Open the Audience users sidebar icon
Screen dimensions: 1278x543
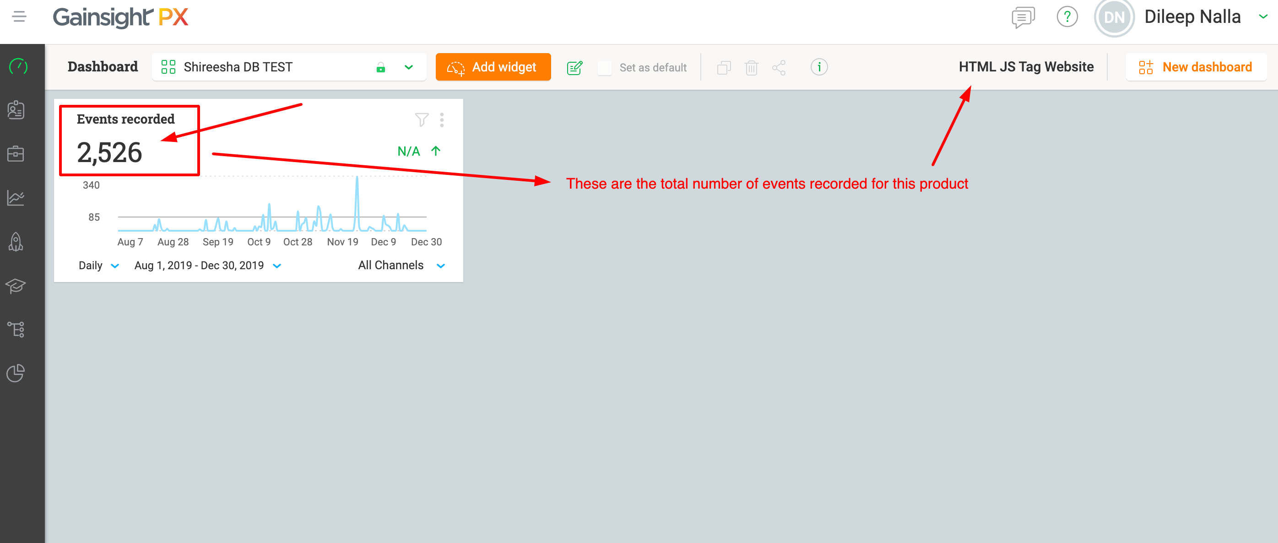pos(16,110)
